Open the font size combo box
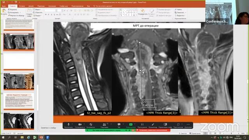The image size is (249, 140). (60, 10)
